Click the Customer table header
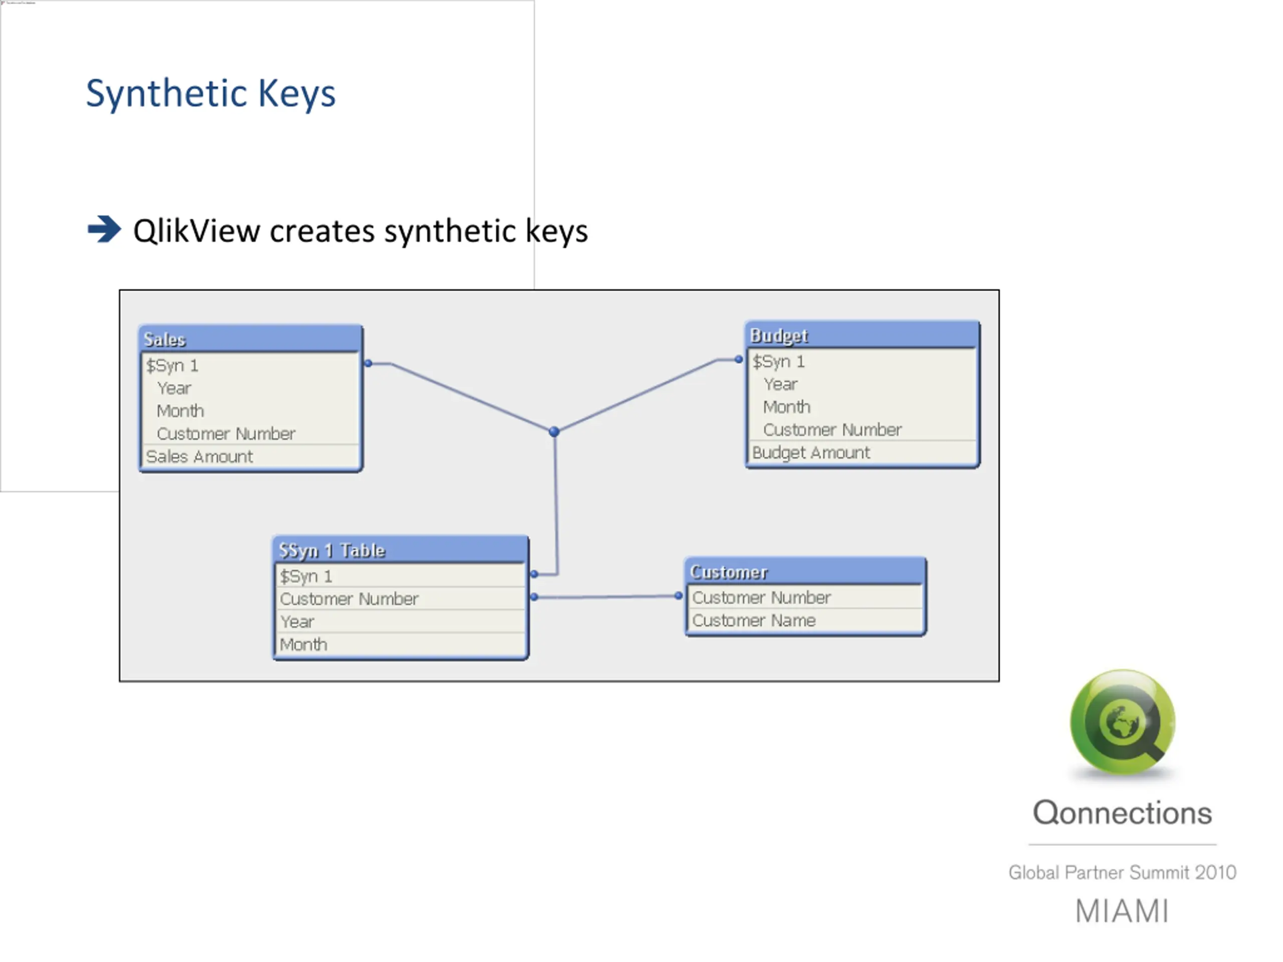Image resolution: width=1283 pixels, height=962 pixels. (805, 571)
